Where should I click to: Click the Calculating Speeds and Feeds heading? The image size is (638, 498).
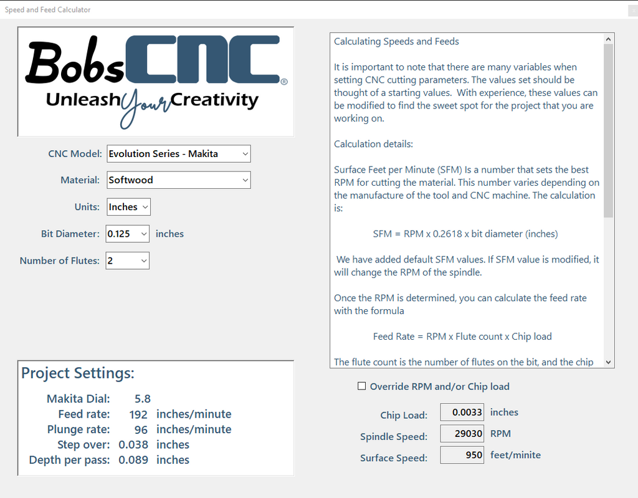tap(396, 42)
